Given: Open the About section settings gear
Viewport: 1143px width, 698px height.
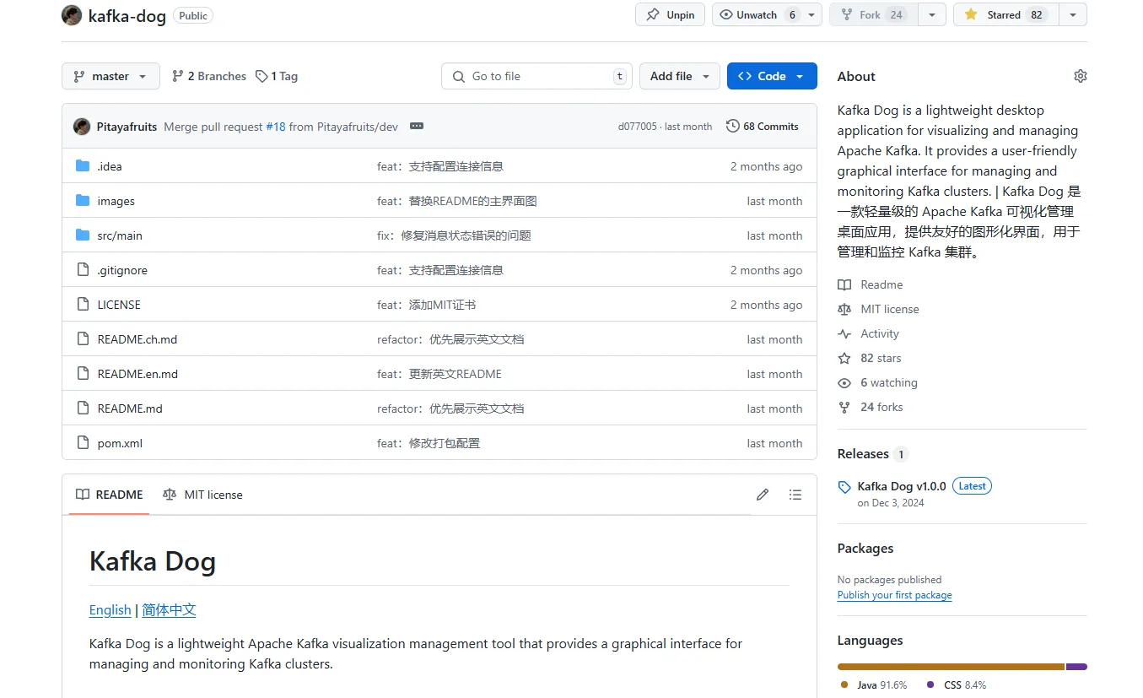Looking at the screenshot, I should 1081,76.
